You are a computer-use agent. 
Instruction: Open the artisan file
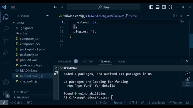coord(33,33)
